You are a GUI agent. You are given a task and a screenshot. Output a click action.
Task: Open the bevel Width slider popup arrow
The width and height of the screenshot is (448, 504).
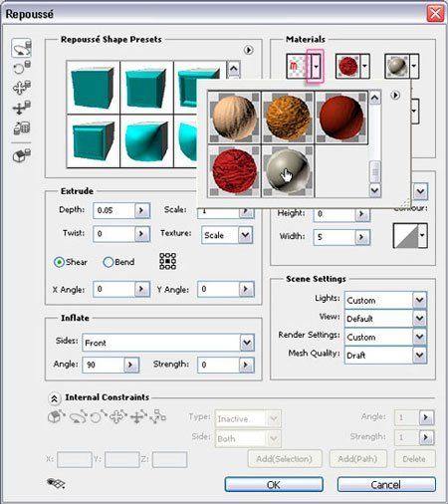pyautogui.click(x=362, y=237)
